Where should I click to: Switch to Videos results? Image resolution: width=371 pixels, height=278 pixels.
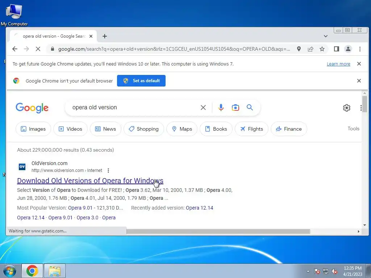71,129
